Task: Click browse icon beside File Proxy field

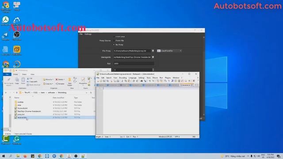Action: click(153, 51)
